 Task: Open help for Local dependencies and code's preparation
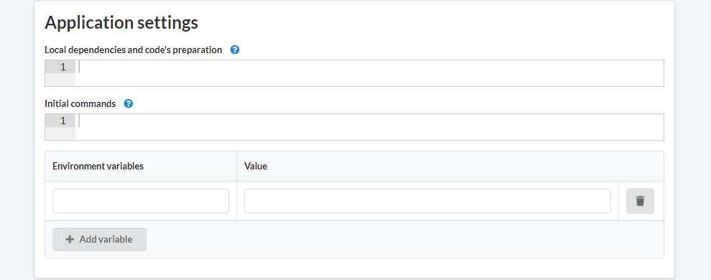(234, 50)
